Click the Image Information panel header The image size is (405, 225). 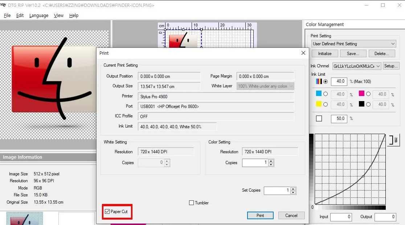click(x=48, y=157)
